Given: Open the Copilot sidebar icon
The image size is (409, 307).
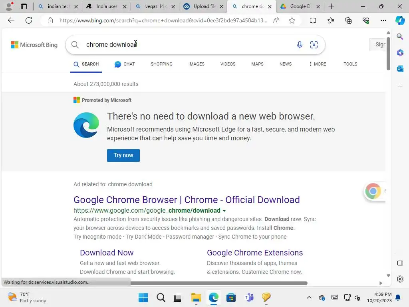Looking at the screenshot, I should [400, 20].
